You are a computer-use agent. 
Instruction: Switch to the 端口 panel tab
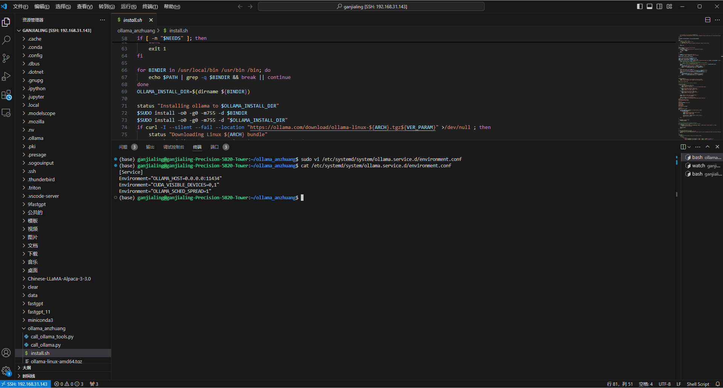220,147
